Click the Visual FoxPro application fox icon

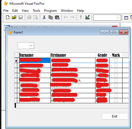point(6,4)
